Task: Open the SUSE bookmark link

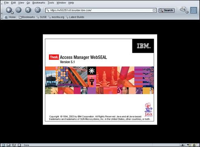Action: tap(42, 17)
